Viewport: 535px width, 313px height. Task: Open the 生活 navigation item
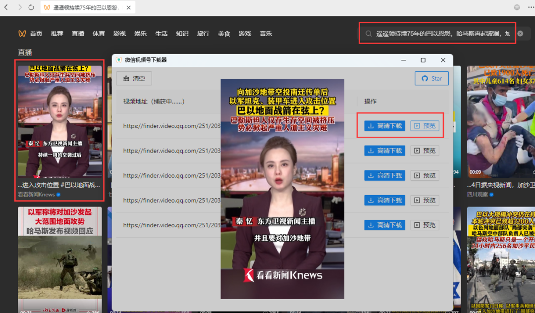pos(161,33)
